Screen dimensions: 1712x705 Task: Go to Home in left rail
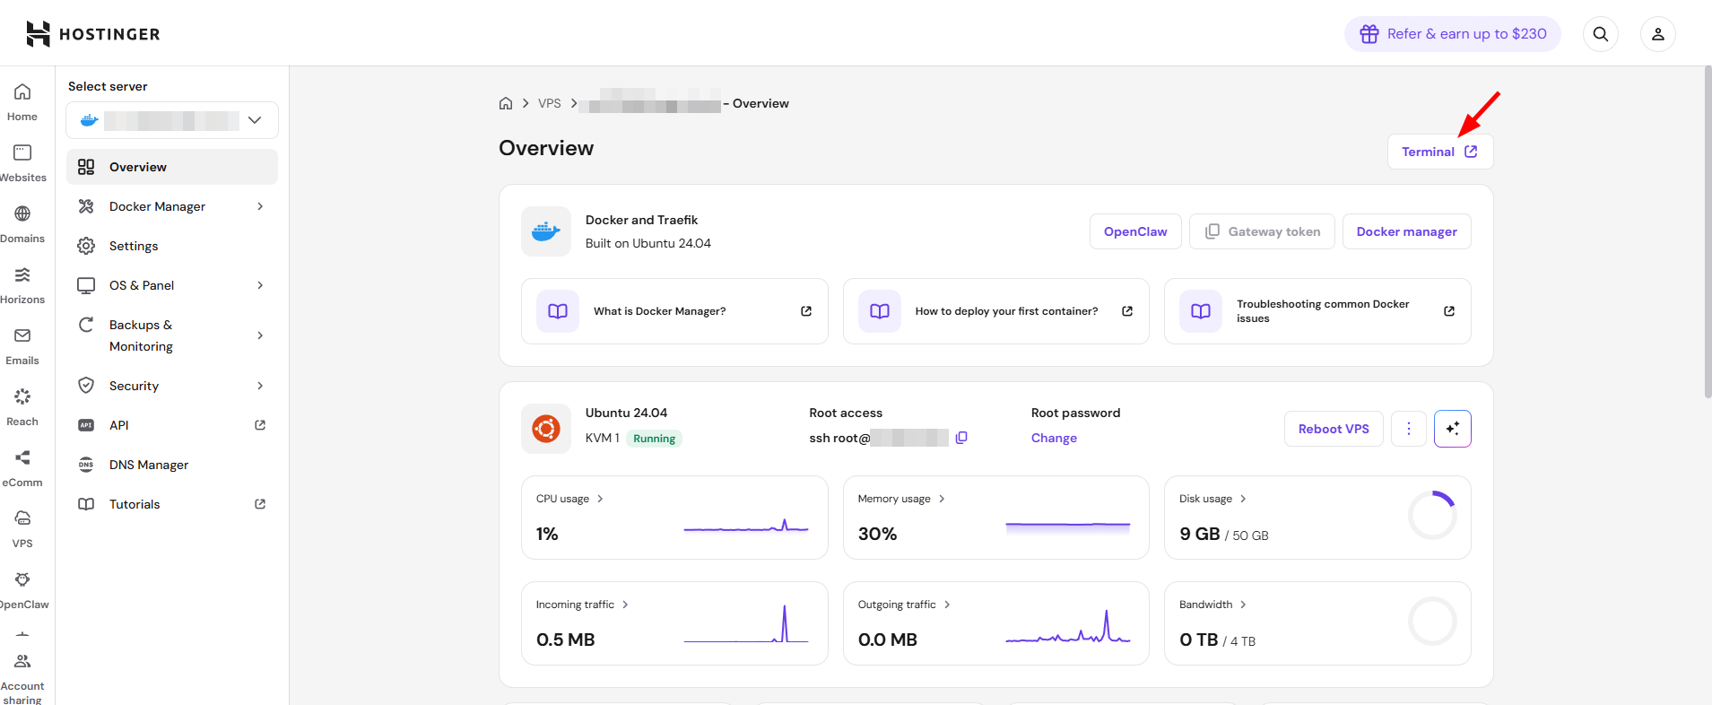(x=22, y=102)
